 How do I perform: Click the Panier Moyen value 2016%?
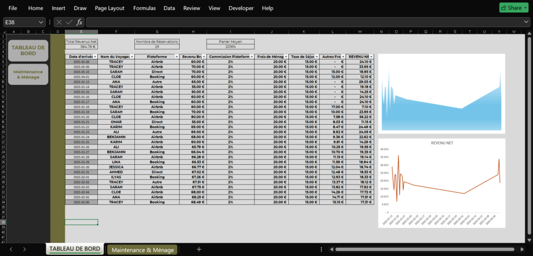click(230, 46)
